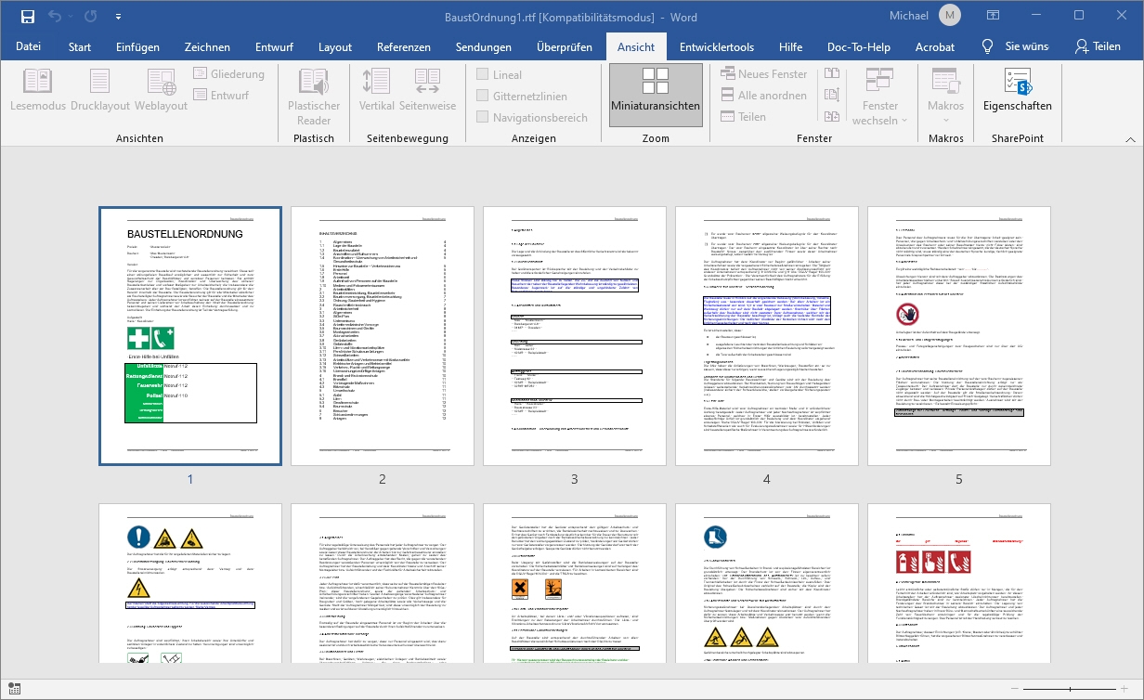The width and height of the screenshot is (1144, 700).
Task: Undo the last action in the quick access toolbar
Action: tap(54, 17)
